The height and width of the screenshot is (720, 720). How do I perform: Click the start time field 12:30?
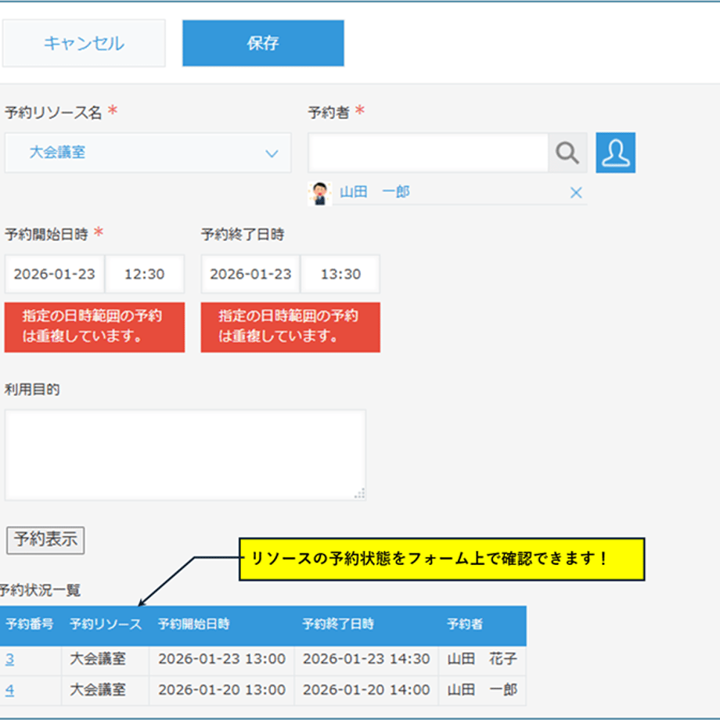tap(145, 274)
